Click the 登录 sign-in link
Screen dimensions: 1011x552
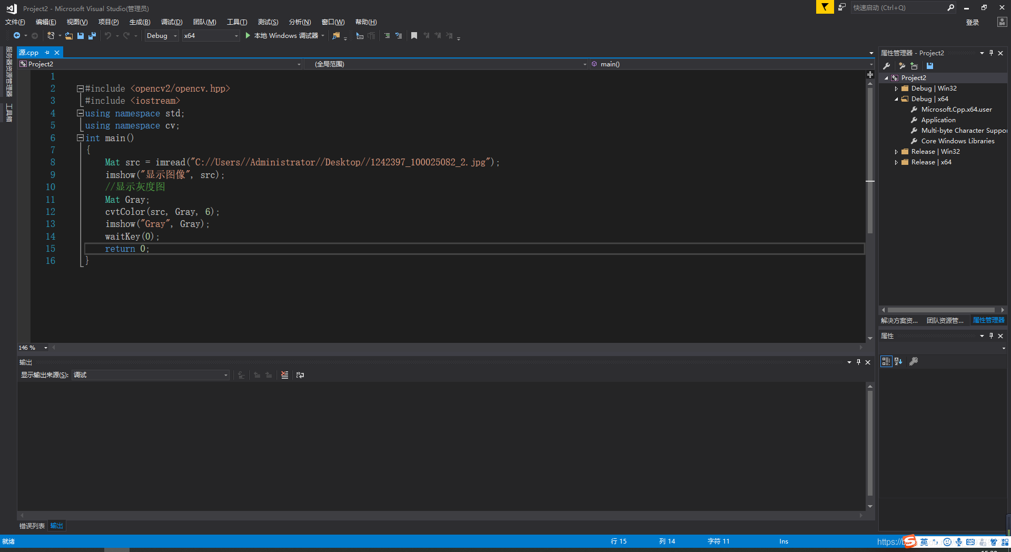973,22
